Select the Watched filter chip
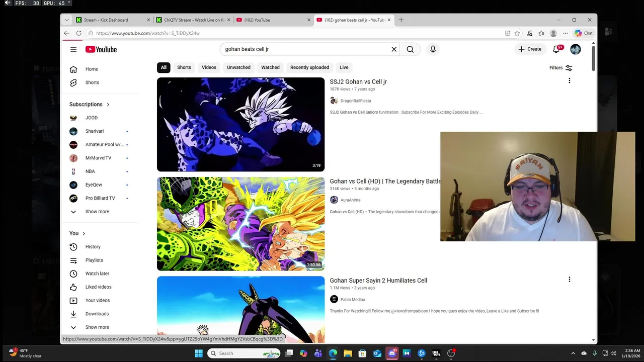644x362 pixels. coord(270,67)
